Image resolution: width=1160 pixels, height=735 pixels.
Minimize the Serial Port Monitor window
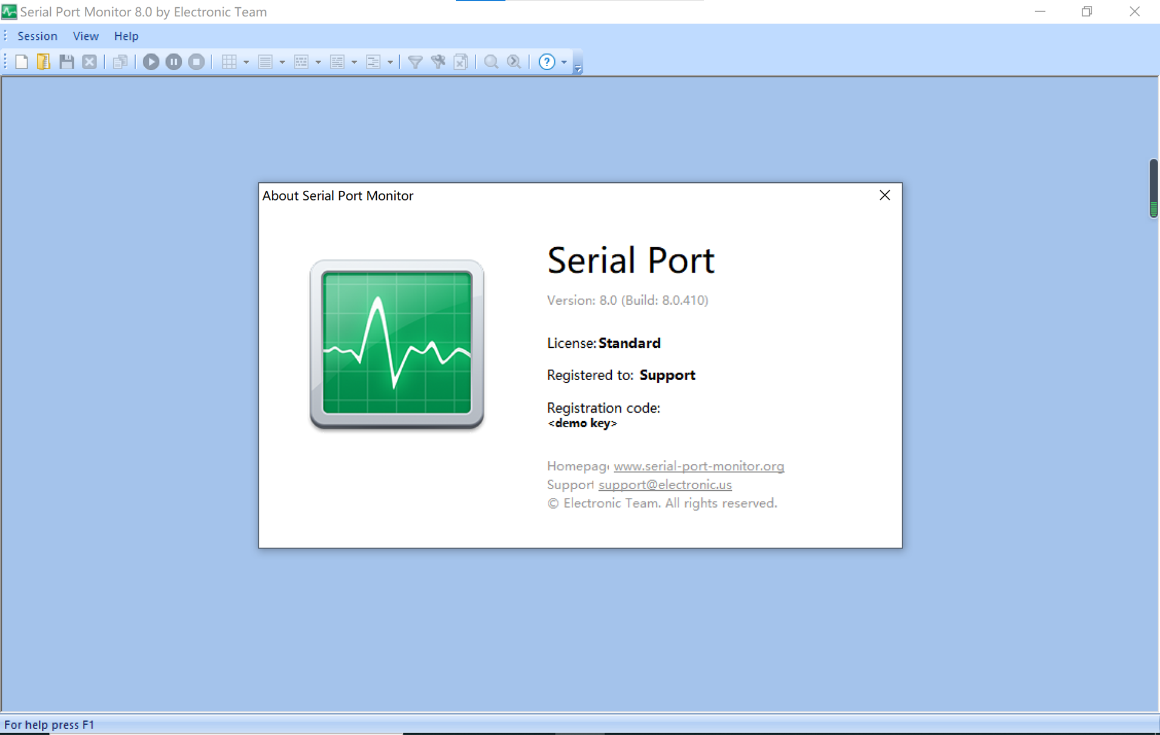pos(1040,12)
